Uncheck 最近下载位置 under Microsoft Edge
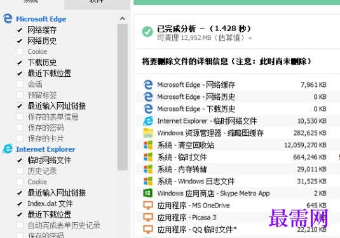340x238 pixels. pos(20,74)
